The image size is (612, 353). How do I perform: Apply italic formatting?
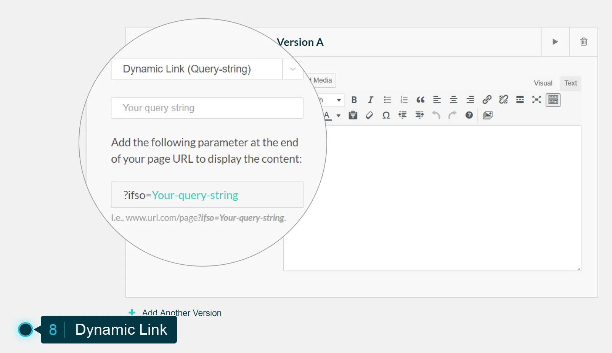370,100
